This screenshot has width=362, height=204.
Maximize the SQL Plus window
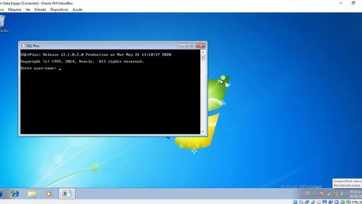tap(191, 46)
